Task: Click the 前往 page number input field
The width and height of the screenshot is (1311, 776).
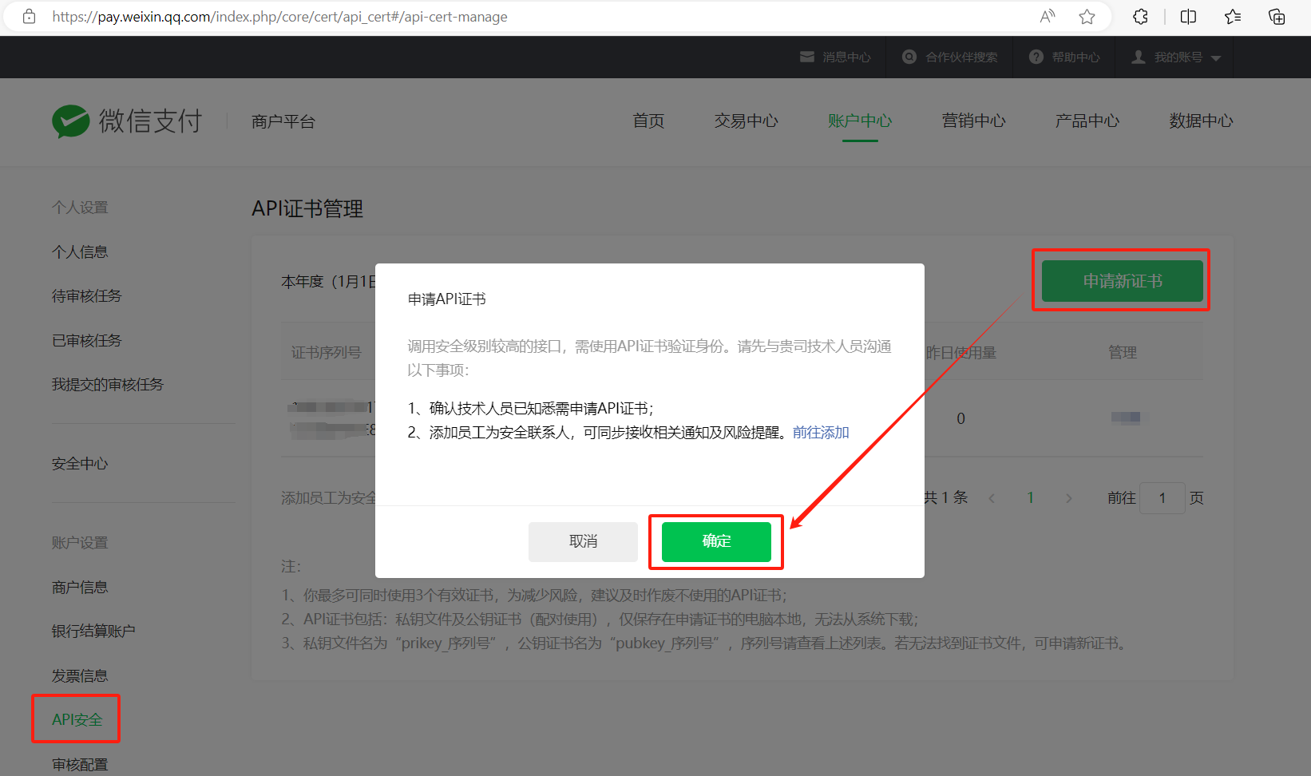Action: coord(1162,498)
